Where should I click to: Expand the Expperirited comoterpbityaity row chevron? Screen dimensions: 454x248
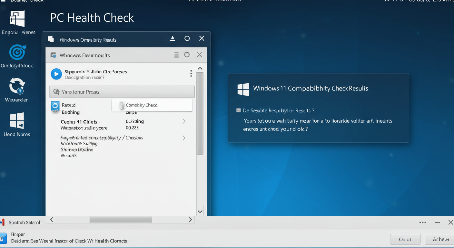point(184,138)
